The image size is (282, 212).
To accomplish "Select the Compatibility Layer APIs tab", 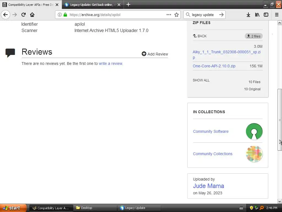I will coord(31,5).
